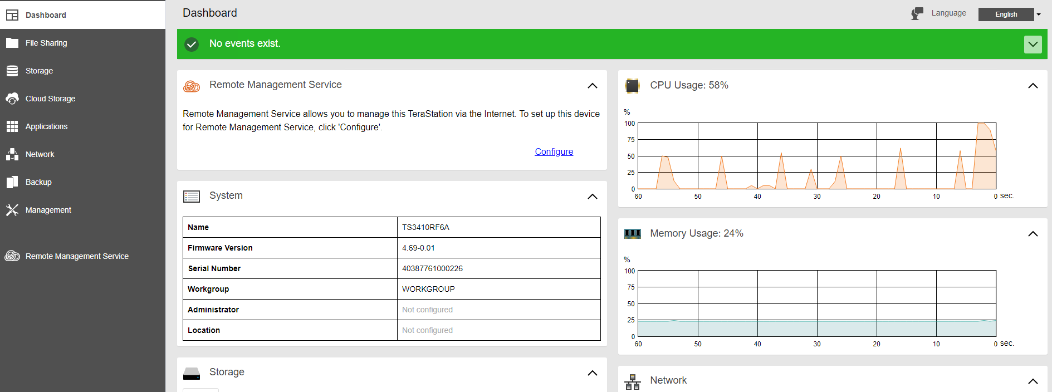Collapse the Remote Management Service panel

click(x=592, y=86)
